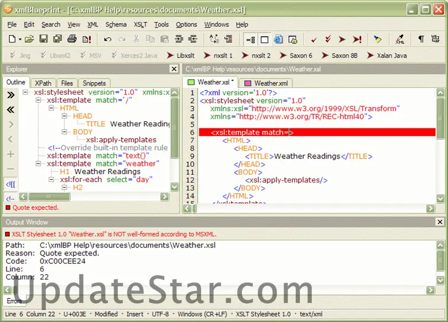
Task: Click the Paste clipboard icon
Action: click(165, 39)
